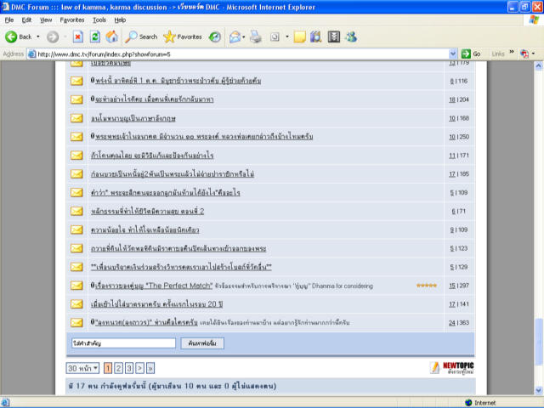
Task: Open the Search toolbar button
Action: pyautogui.click(x=141, y=37)
